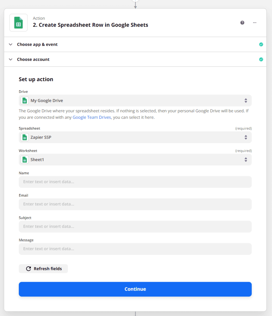This screenshot has height=316, width=272.
Task: Open the Spreadsheet dropdown showing Zapier SSP
Action: [x=135, y=137]
